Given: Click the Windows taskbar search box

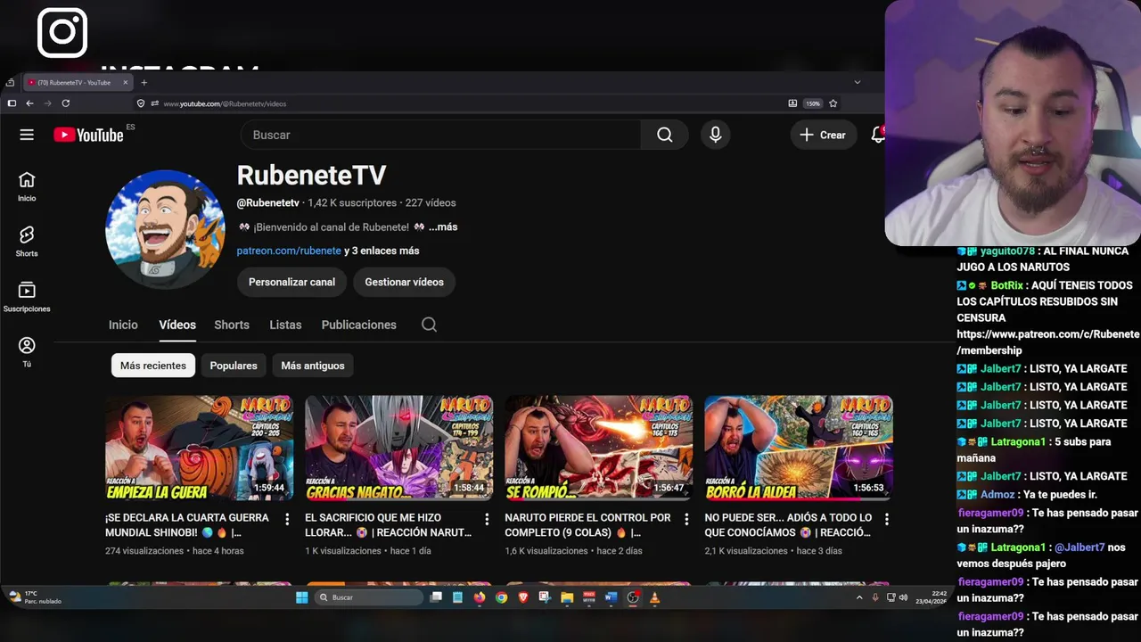Looking at the screenshot, I should pos(368,597).
